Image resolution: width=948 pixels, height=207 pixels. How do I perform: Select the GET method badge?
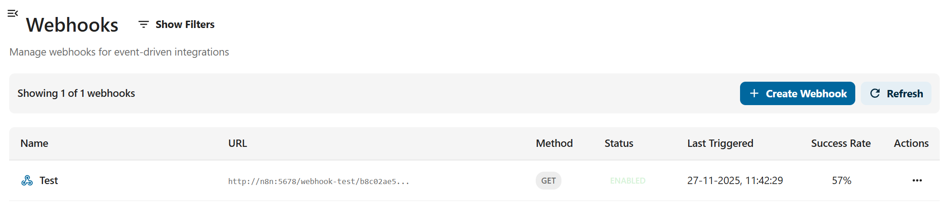(x=548, y=181)
